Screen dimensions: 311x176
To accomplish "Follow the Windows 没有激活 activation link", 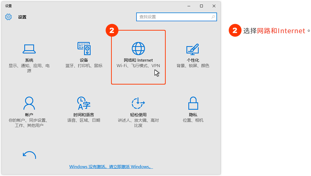I will click(111, 167).
